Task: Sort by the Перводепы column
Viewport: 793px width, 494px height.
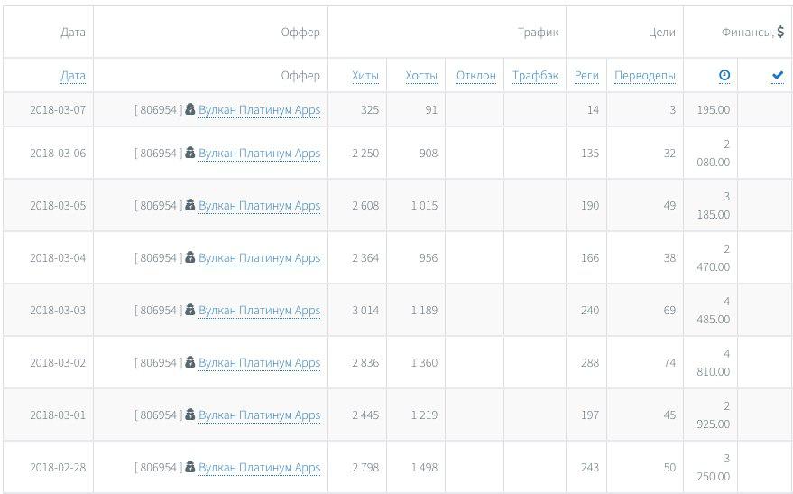Action: click(x=645, y=76)
